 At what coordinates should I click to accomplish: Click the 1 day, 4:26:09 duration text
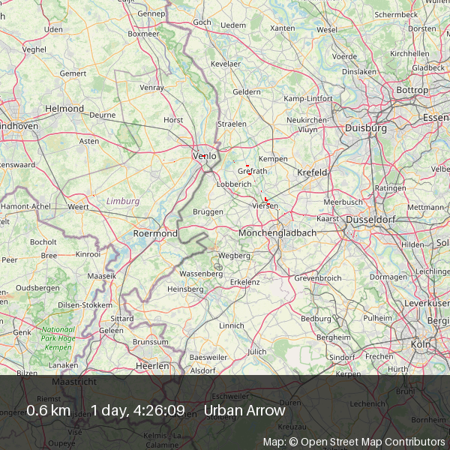click(x=138, y=410)
